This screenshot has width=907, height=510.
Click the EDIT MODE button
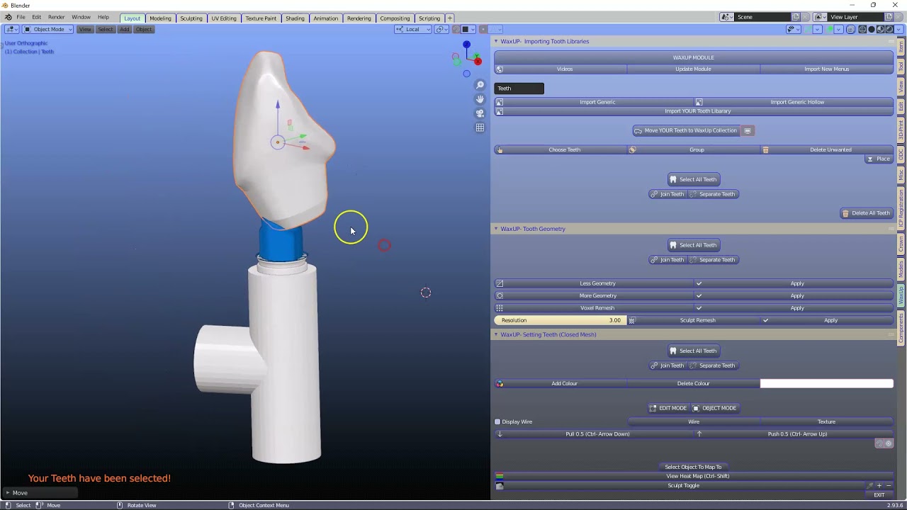[x=668, y=408]
